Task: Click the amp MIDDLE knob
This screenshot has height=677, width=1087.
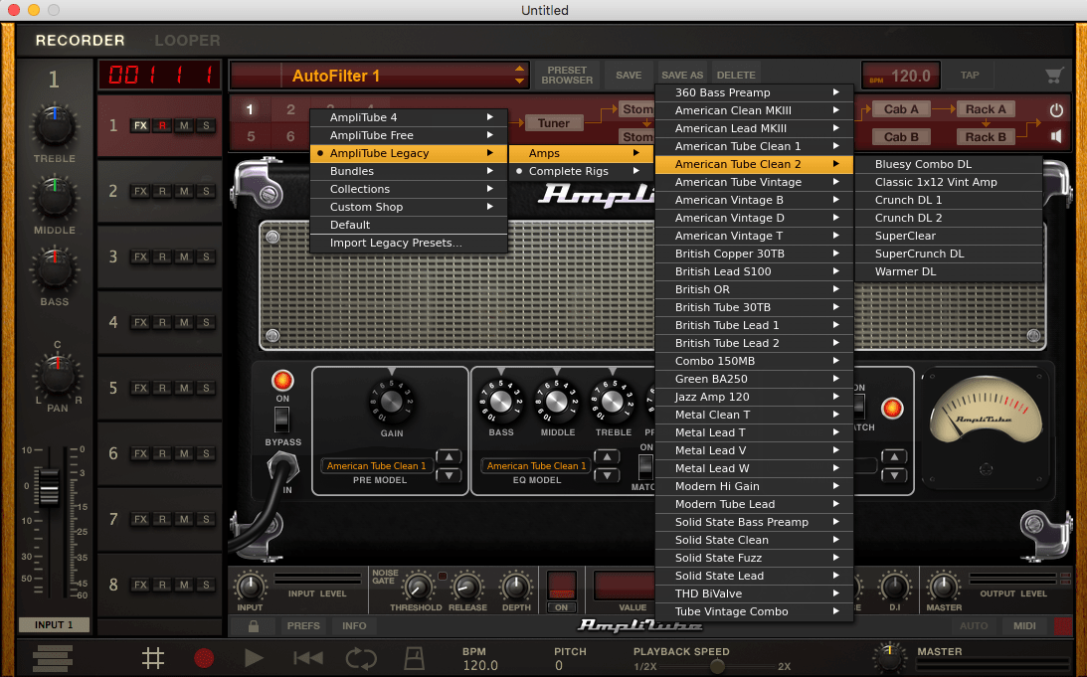Action: (557, 402)
